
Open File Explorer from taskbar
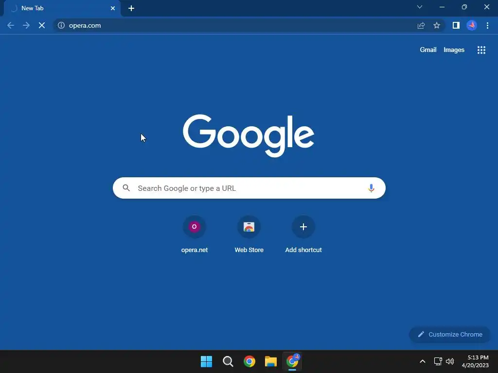271,361
